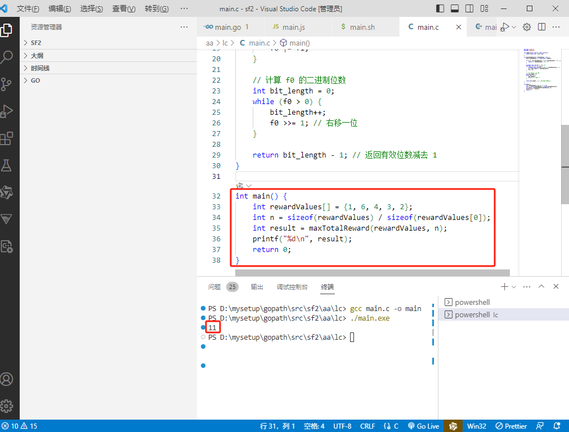Image resolution: width=569 pixels, height=432 pixels.
Task: Open editor more actions ellipsis
Action: point(556,27)
